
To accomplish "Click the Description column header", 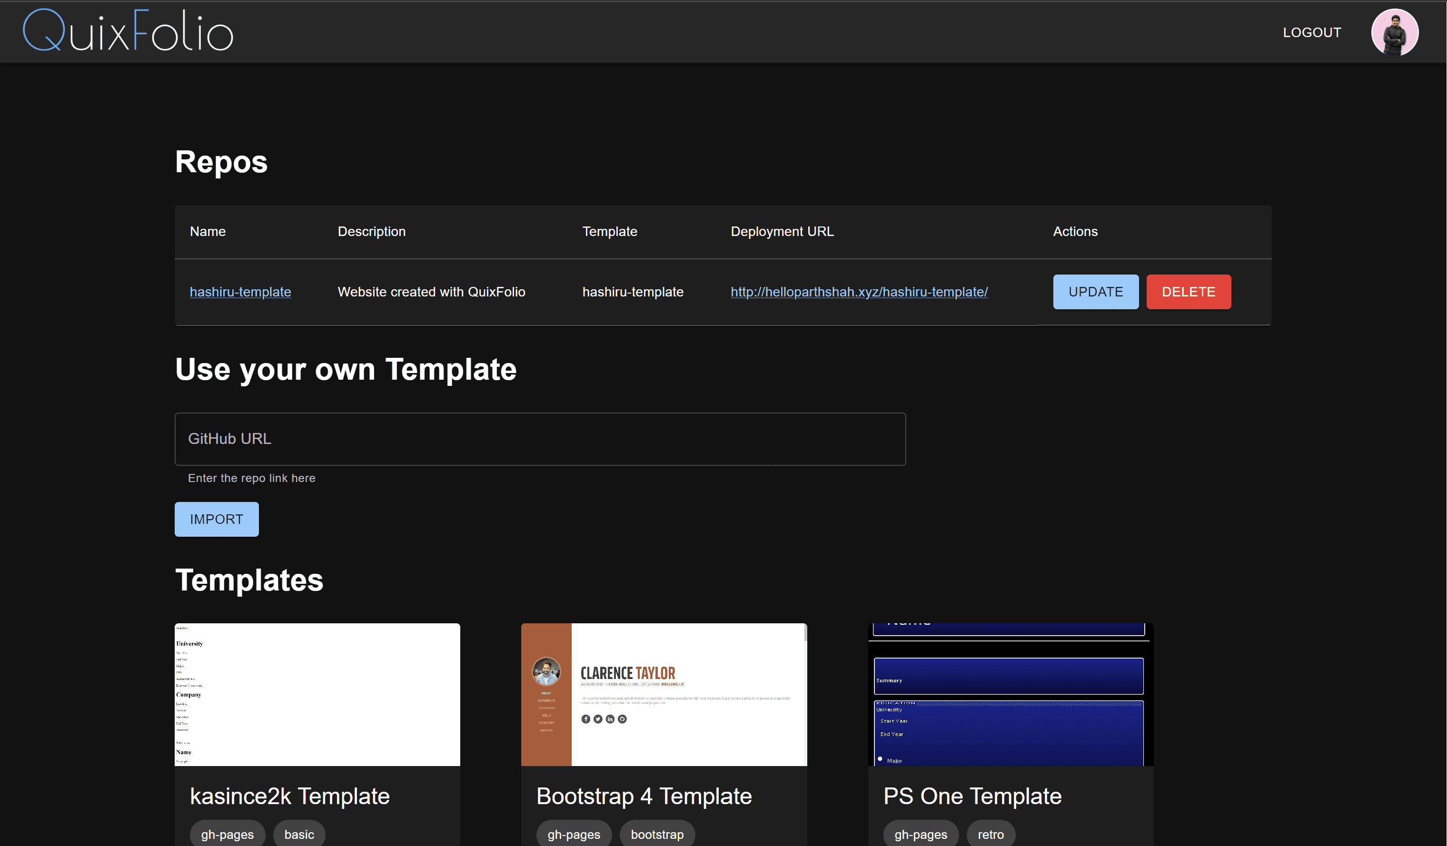I will click(x=372, y=231).
